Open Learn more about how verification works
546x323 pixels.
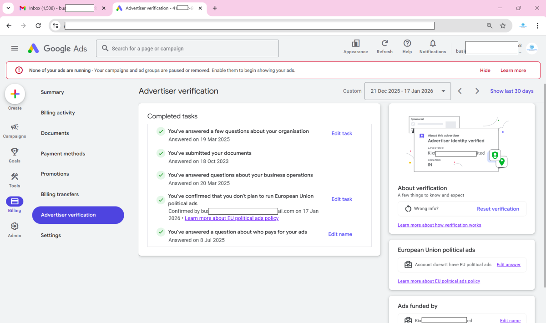pyautogui.click(x=439, y=225)
